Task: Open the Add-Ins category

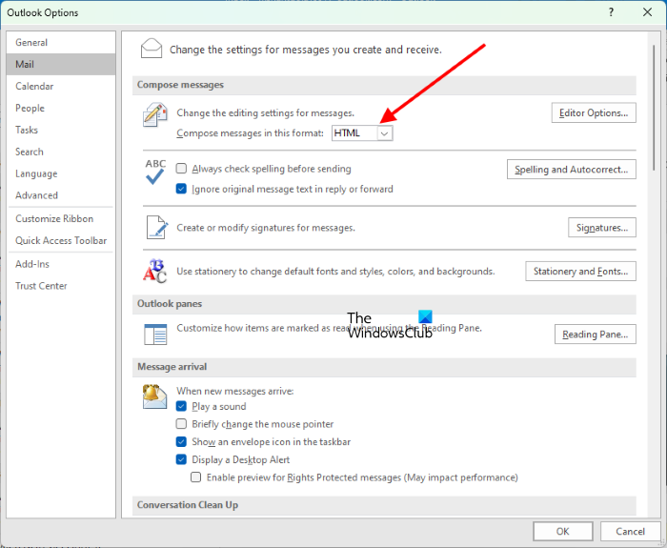Action: (x=61, y=264)
